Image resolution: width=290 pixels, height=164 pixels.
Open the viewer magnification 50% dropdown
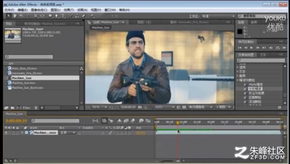(x=99, y=107)
